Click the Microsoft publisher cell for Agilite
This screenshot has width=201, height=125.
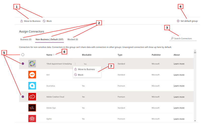point(156,119)
